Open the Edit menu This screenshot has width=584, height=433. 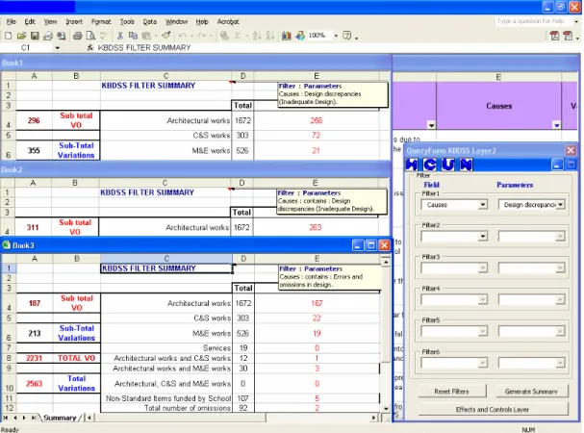(x=30, y=21)
